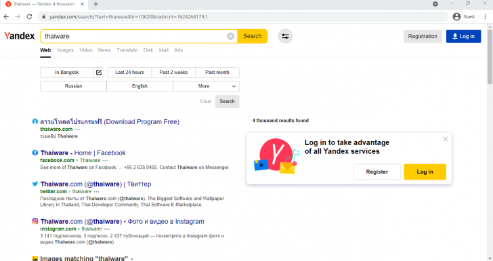
Task: Click the Instagram favicon in results
Action: pyautogui.click(x=35, y=221)
